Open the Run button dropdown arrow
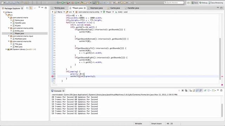This screenshot has width=225, height=126. [x=65, y=3]
